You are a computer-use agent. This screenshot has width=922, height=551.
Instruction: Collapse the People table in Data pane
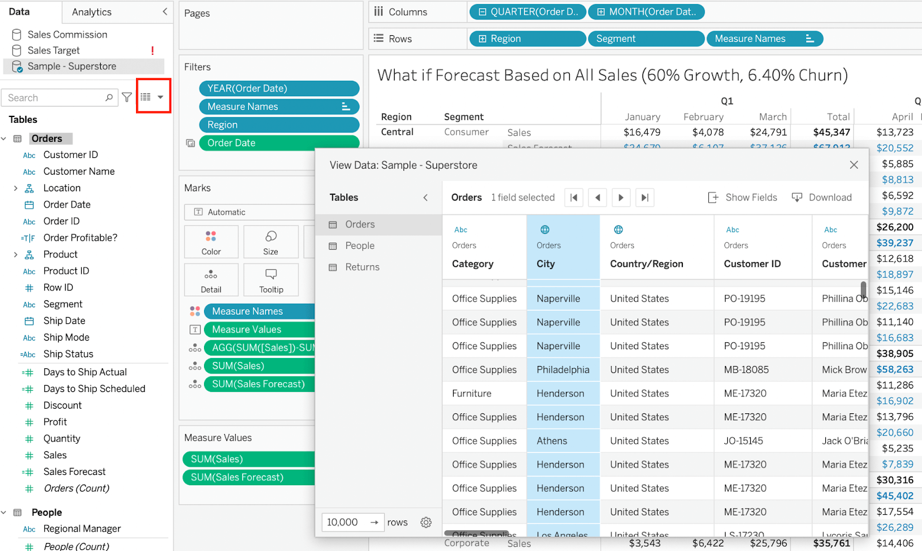[4, 512]
